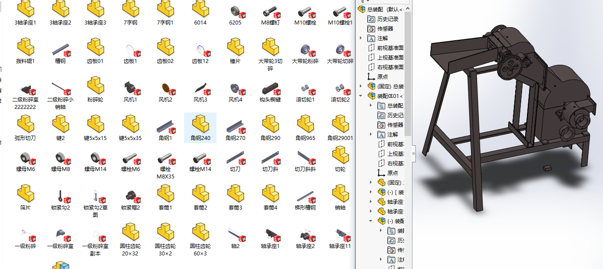
Task: Select the 筛片 screen part file
Action: tap(25, 197)
